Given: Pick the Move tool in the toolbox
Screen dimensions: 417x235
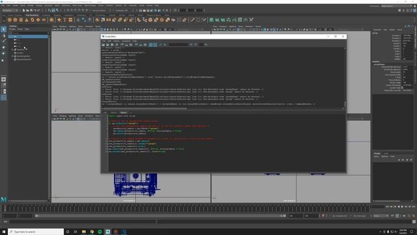Looking at the screenshot, I should (3, 48).
